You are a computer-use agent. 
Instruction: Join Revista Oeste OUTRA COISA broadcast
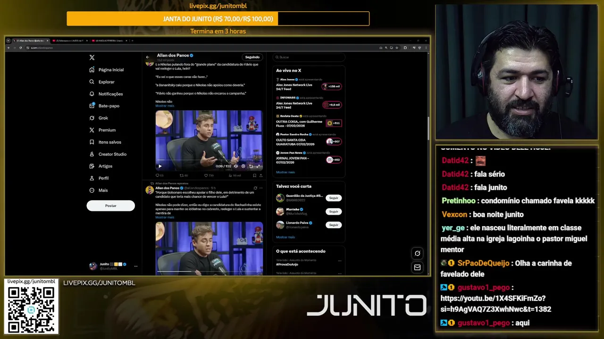click(x=334, y=123)
